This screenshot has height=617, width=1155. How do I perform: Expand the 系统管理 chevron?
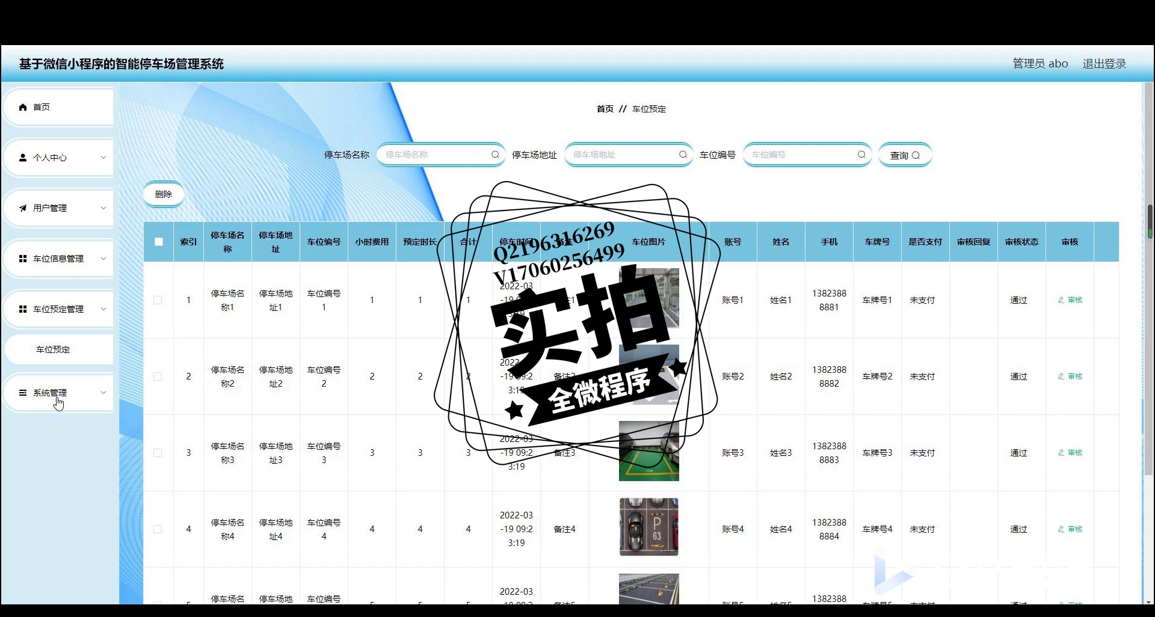[103, 393]
